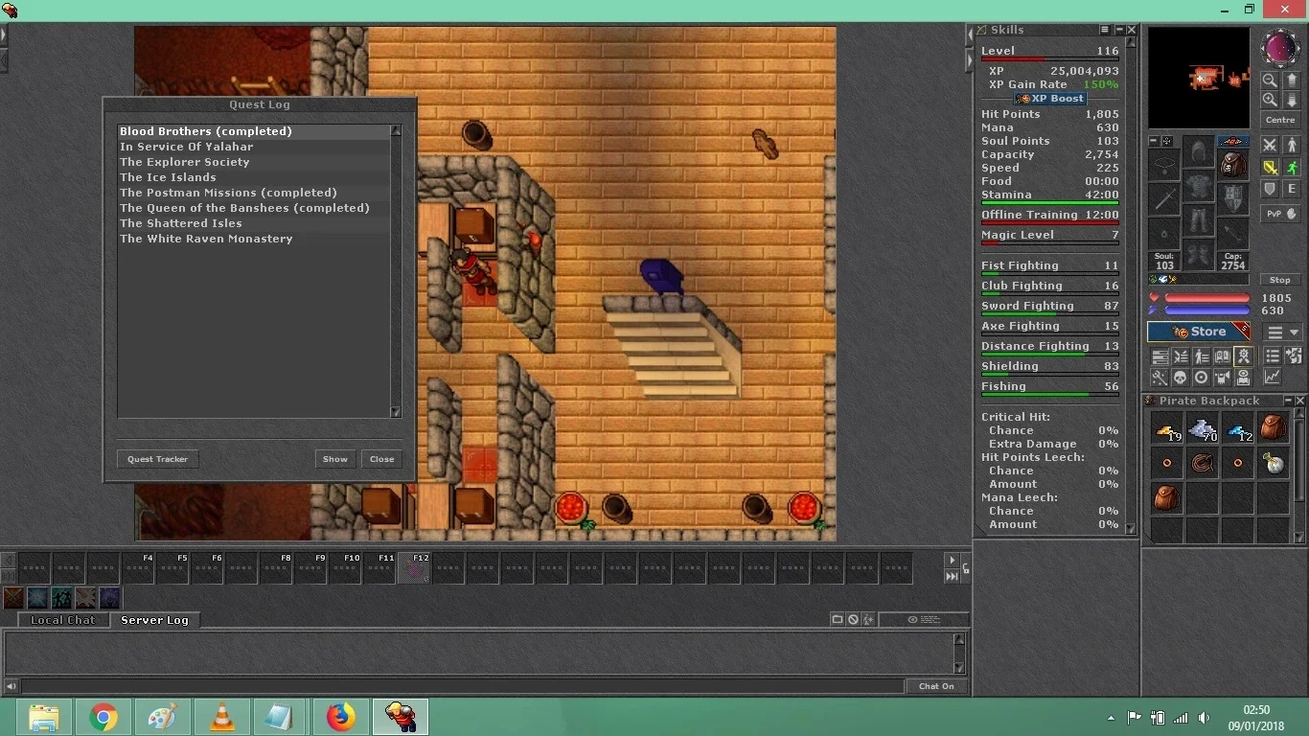Open VLC media player from taskbar

tap(222, 717)
